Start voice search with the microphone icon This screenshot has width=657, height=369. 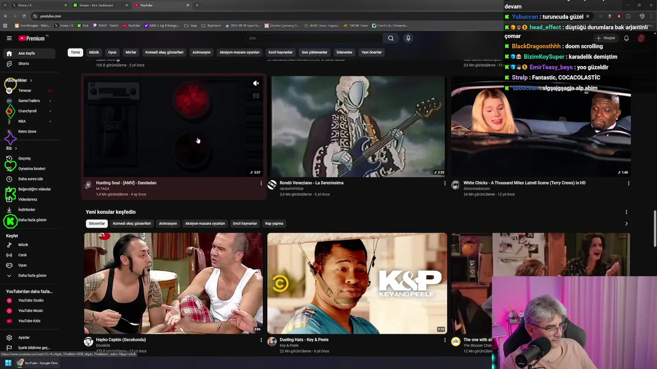[x=408, y=38]
